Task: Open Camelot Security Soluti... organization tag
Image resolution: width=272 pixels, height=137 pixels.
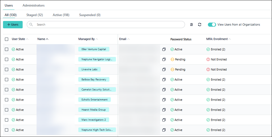Action: (97, 90)
